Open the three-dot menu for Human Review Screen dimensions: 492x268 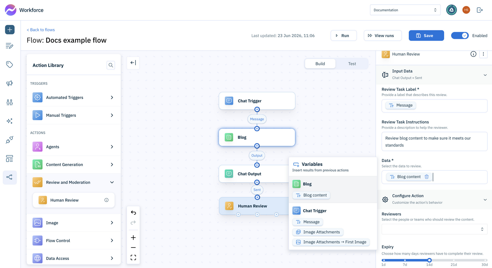coord(483,54)
